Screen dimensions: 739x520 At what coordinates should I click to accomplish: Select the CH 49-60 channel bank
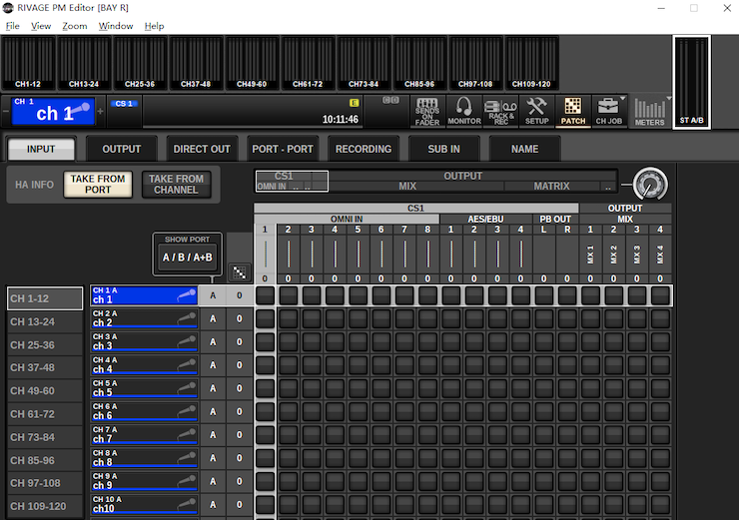click(45, 390)
